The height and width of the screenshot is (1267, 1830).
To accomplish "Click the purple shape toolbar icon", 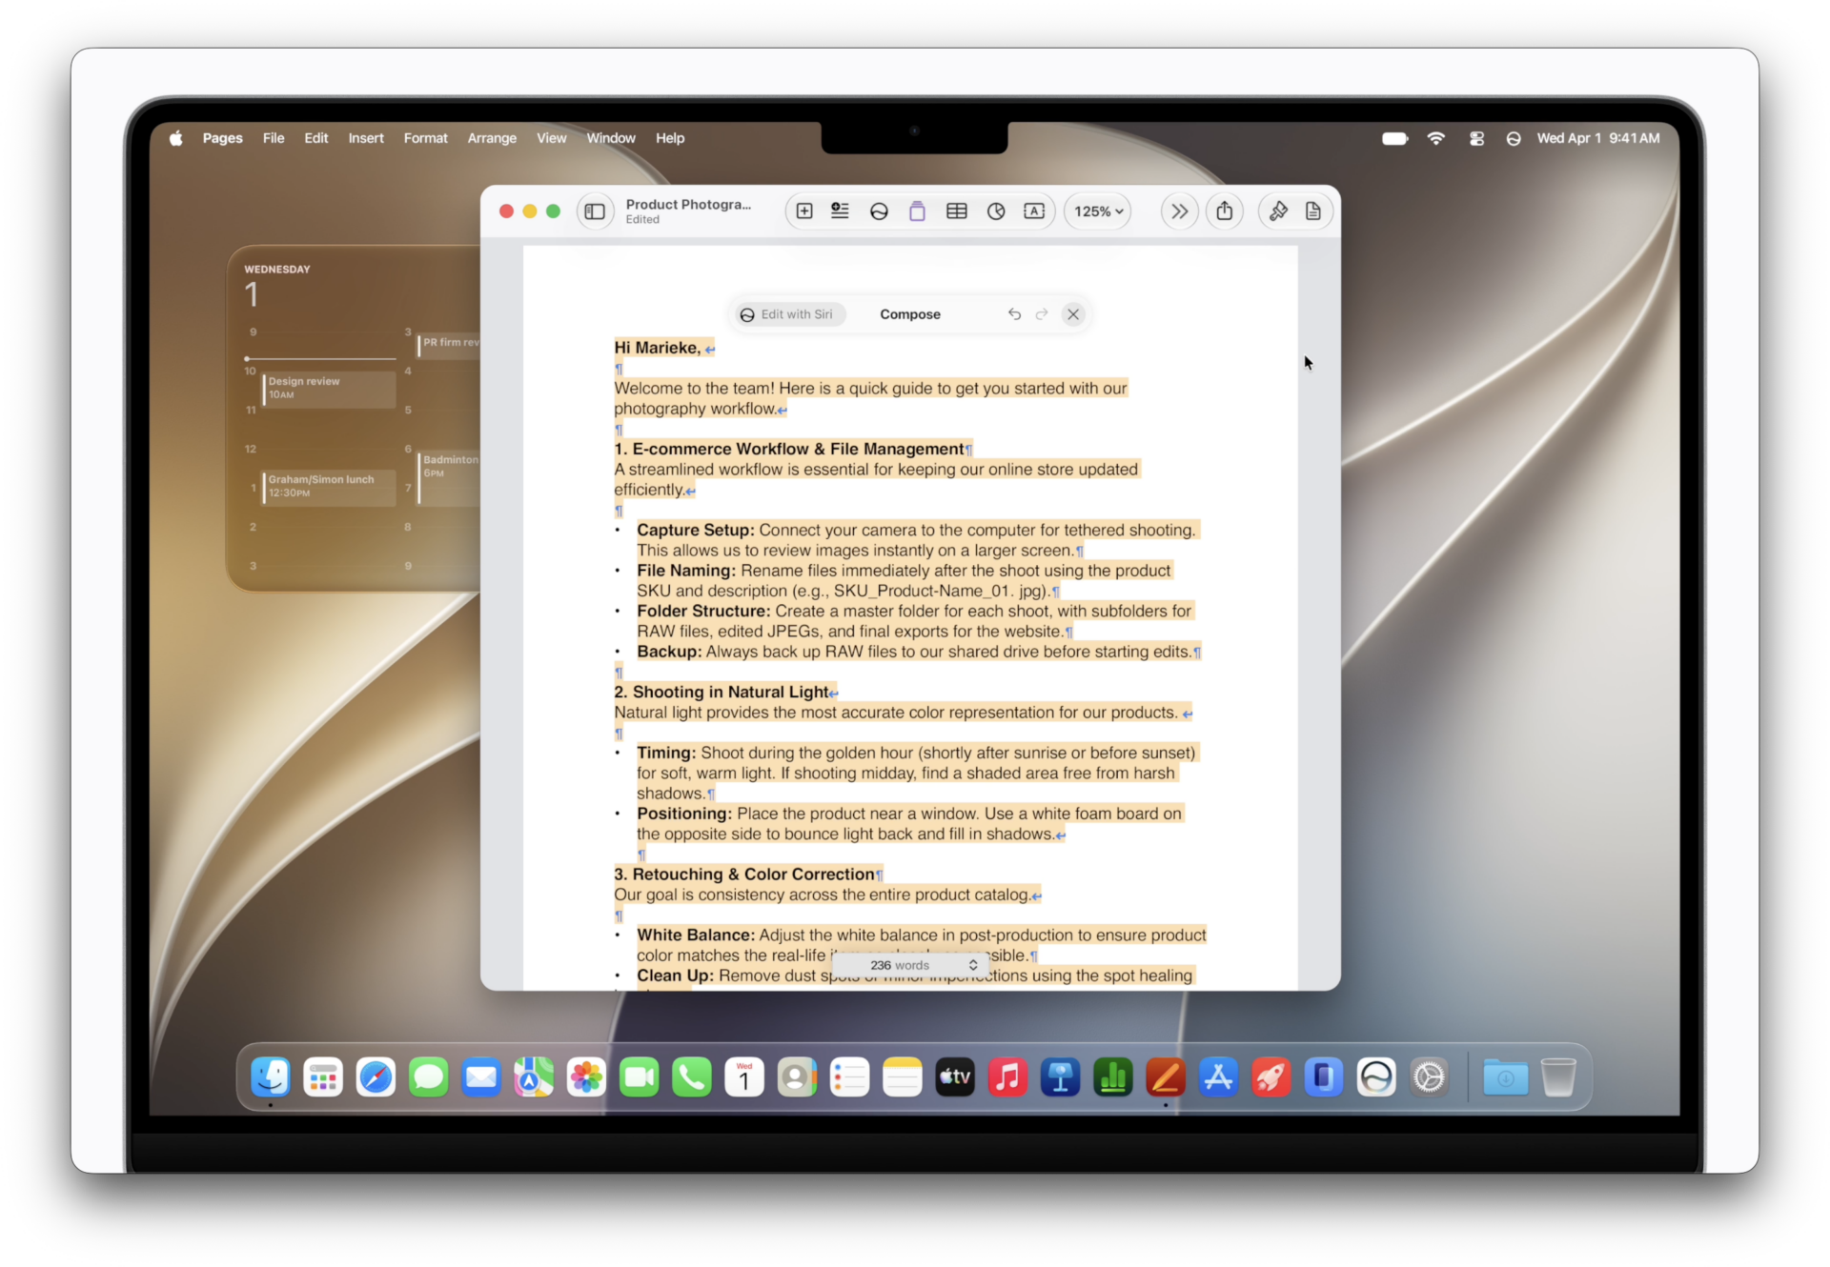I will pyautogui.click(x=917, y=211).
